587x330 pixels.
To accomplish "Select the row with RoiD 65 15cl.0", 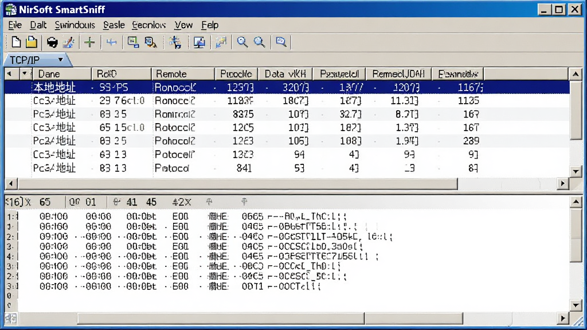I will pyautogui.click(x=287, y=128).
